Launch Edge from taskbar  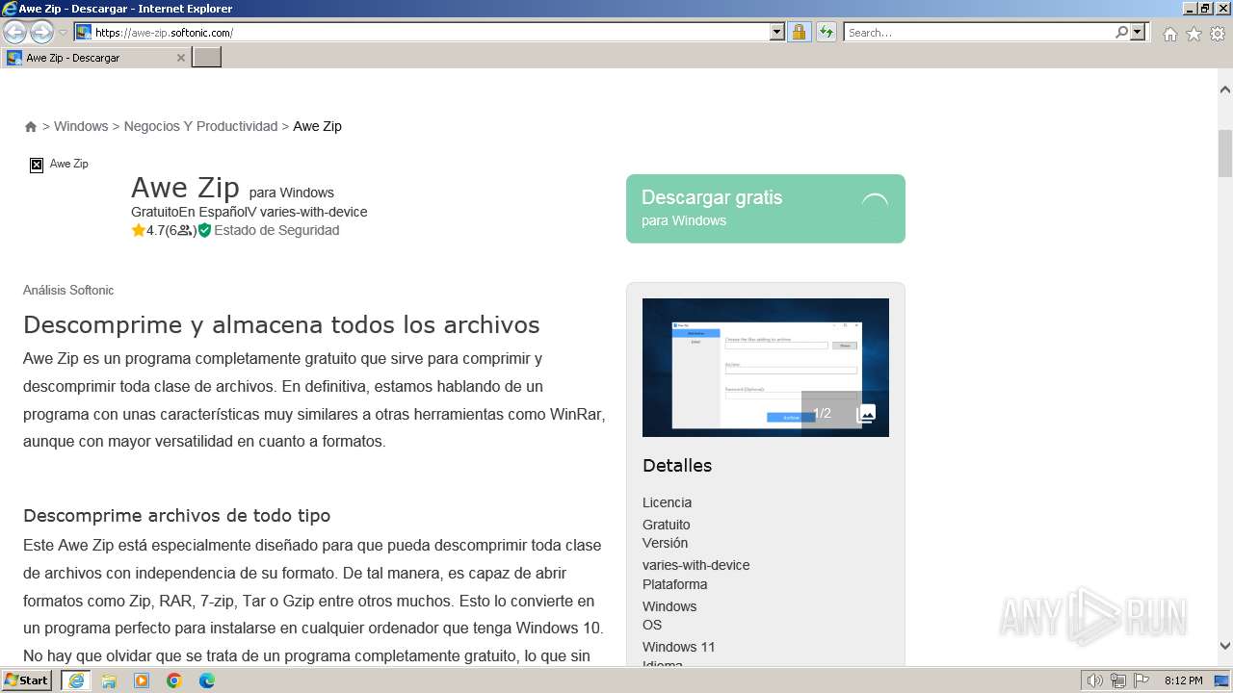pos(207,680)
